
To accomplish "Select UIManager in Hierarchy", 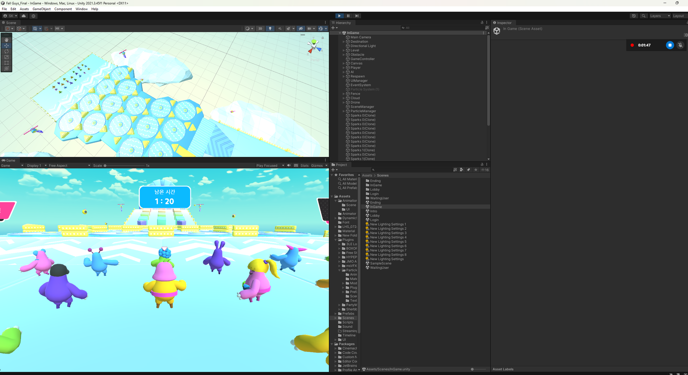I will pyautogui.click(x=359, y=81).
